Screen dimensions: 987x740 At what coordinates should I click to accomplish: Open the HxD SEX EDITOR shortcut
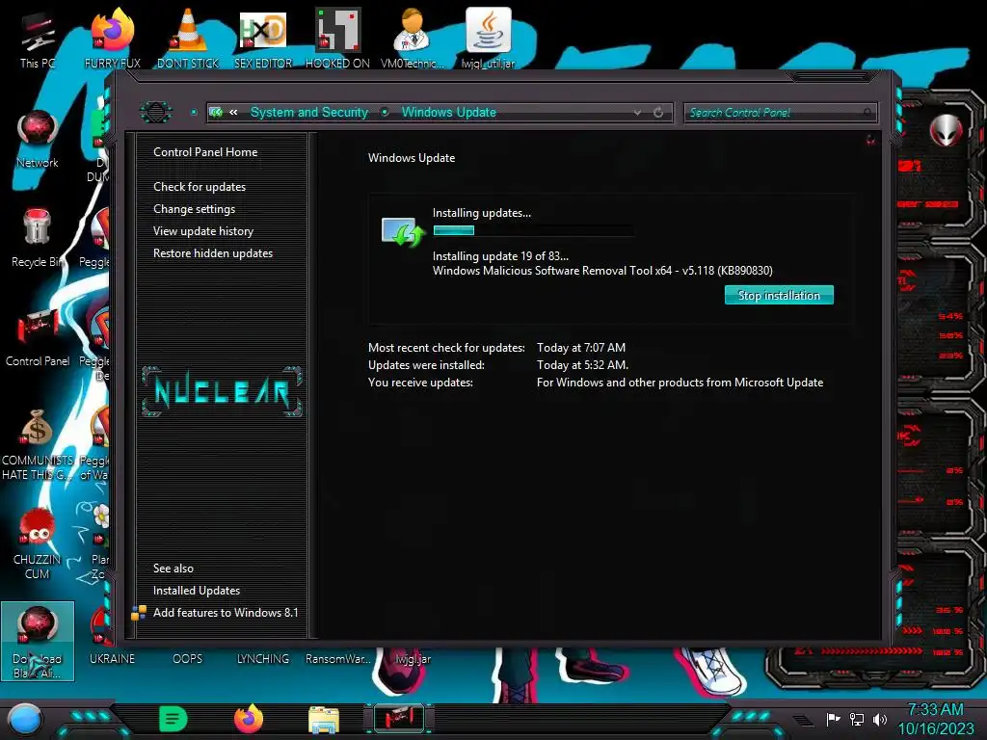[x=263, y=39]
